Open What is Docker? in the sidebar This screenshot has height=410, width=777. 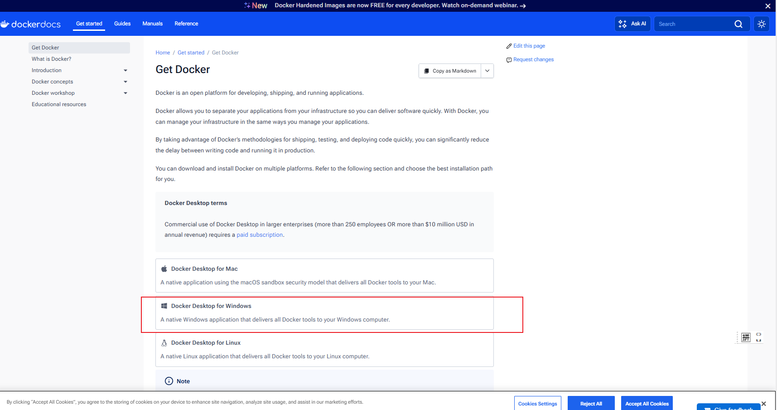click(52, 59)
